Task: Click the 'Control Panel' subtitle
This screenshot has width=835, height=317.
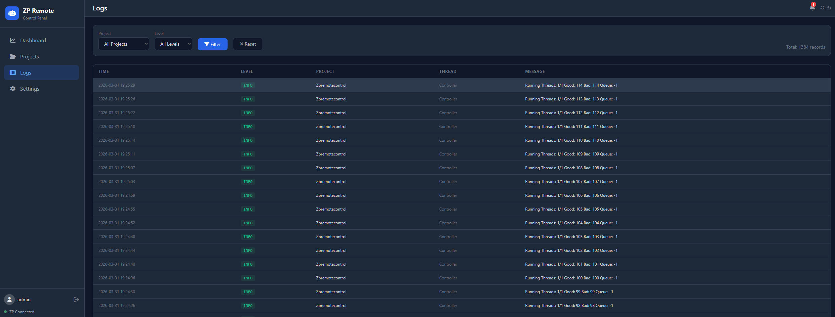Action: coord(35,18)
